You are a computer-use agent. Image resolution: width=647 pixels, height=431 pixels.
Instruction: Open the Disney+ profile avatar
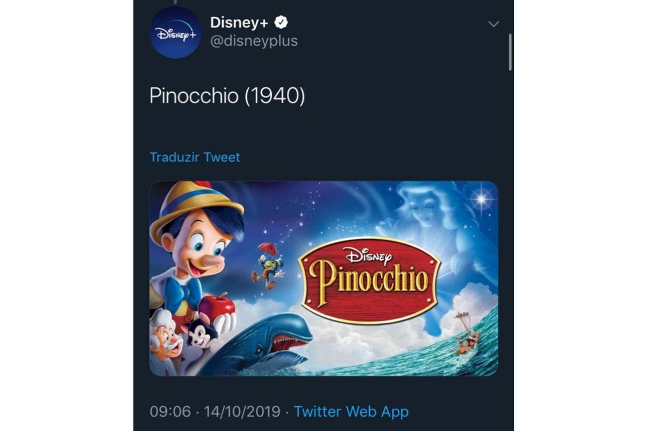click(x=176, y=32)
